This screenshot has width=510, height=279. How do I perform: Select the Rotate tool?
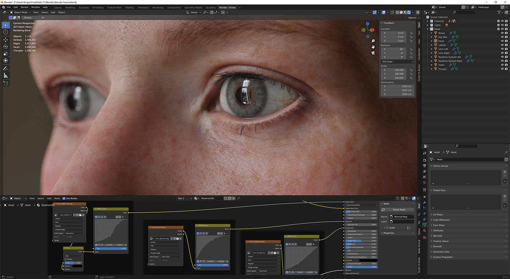(x=5, y=46)
